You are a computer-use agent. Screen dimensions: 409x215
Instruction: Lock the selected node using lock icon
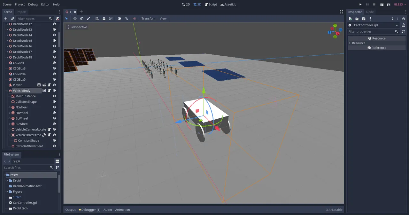point(104,18)
